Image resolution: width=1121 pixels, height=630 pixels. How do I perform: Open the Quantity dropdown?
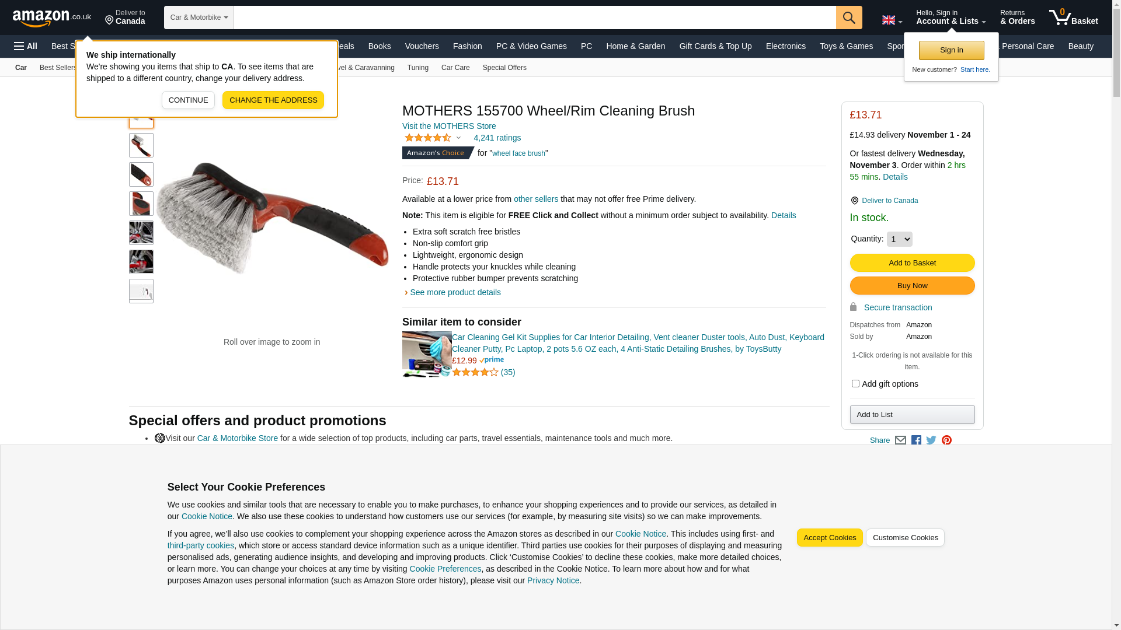[899, 239]
